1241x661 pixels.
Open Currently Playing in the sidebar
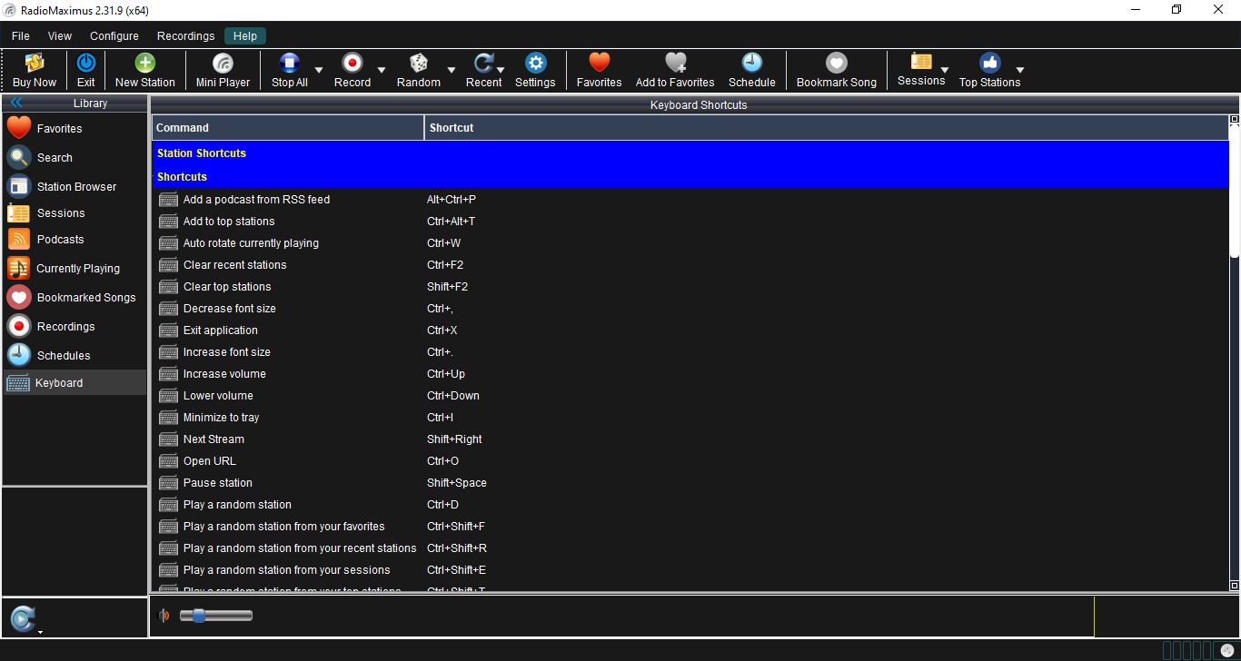click(x=74, y=269)
